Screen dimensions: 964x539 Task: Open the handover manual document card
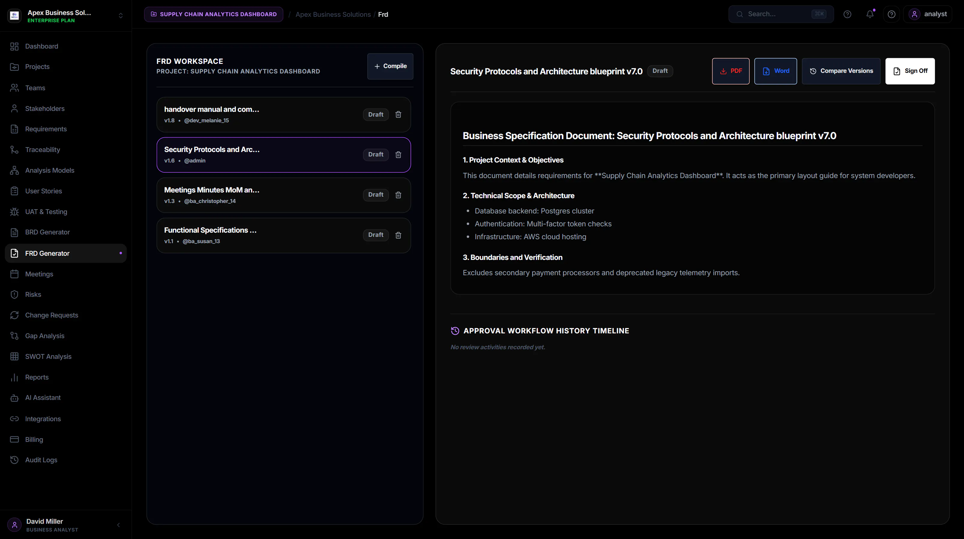click(x=284, y=115)
